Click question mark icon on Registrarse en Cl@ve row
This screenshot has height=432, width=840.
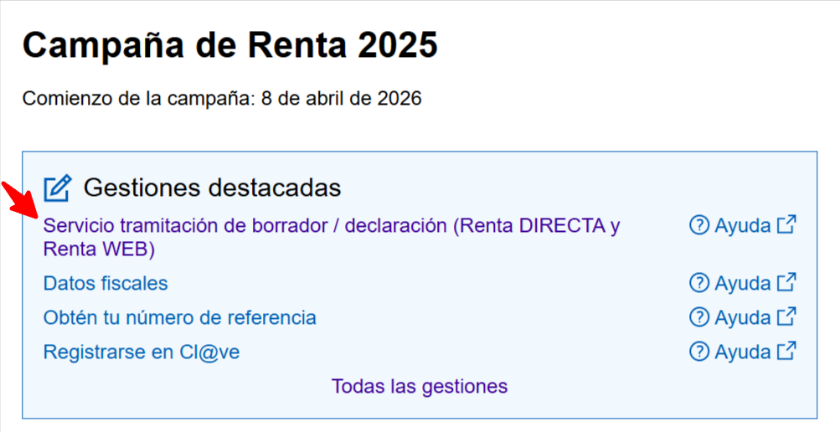[699, 352]
